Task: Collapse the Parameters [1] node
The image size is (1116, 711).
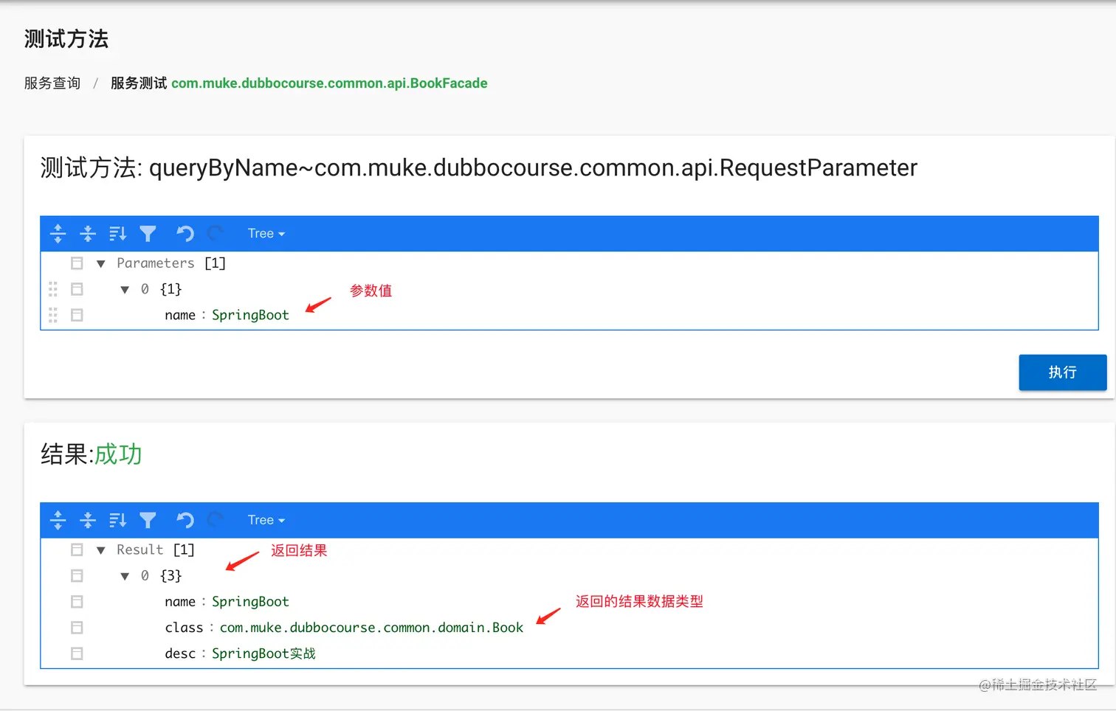Action: (x=101, y=263)
